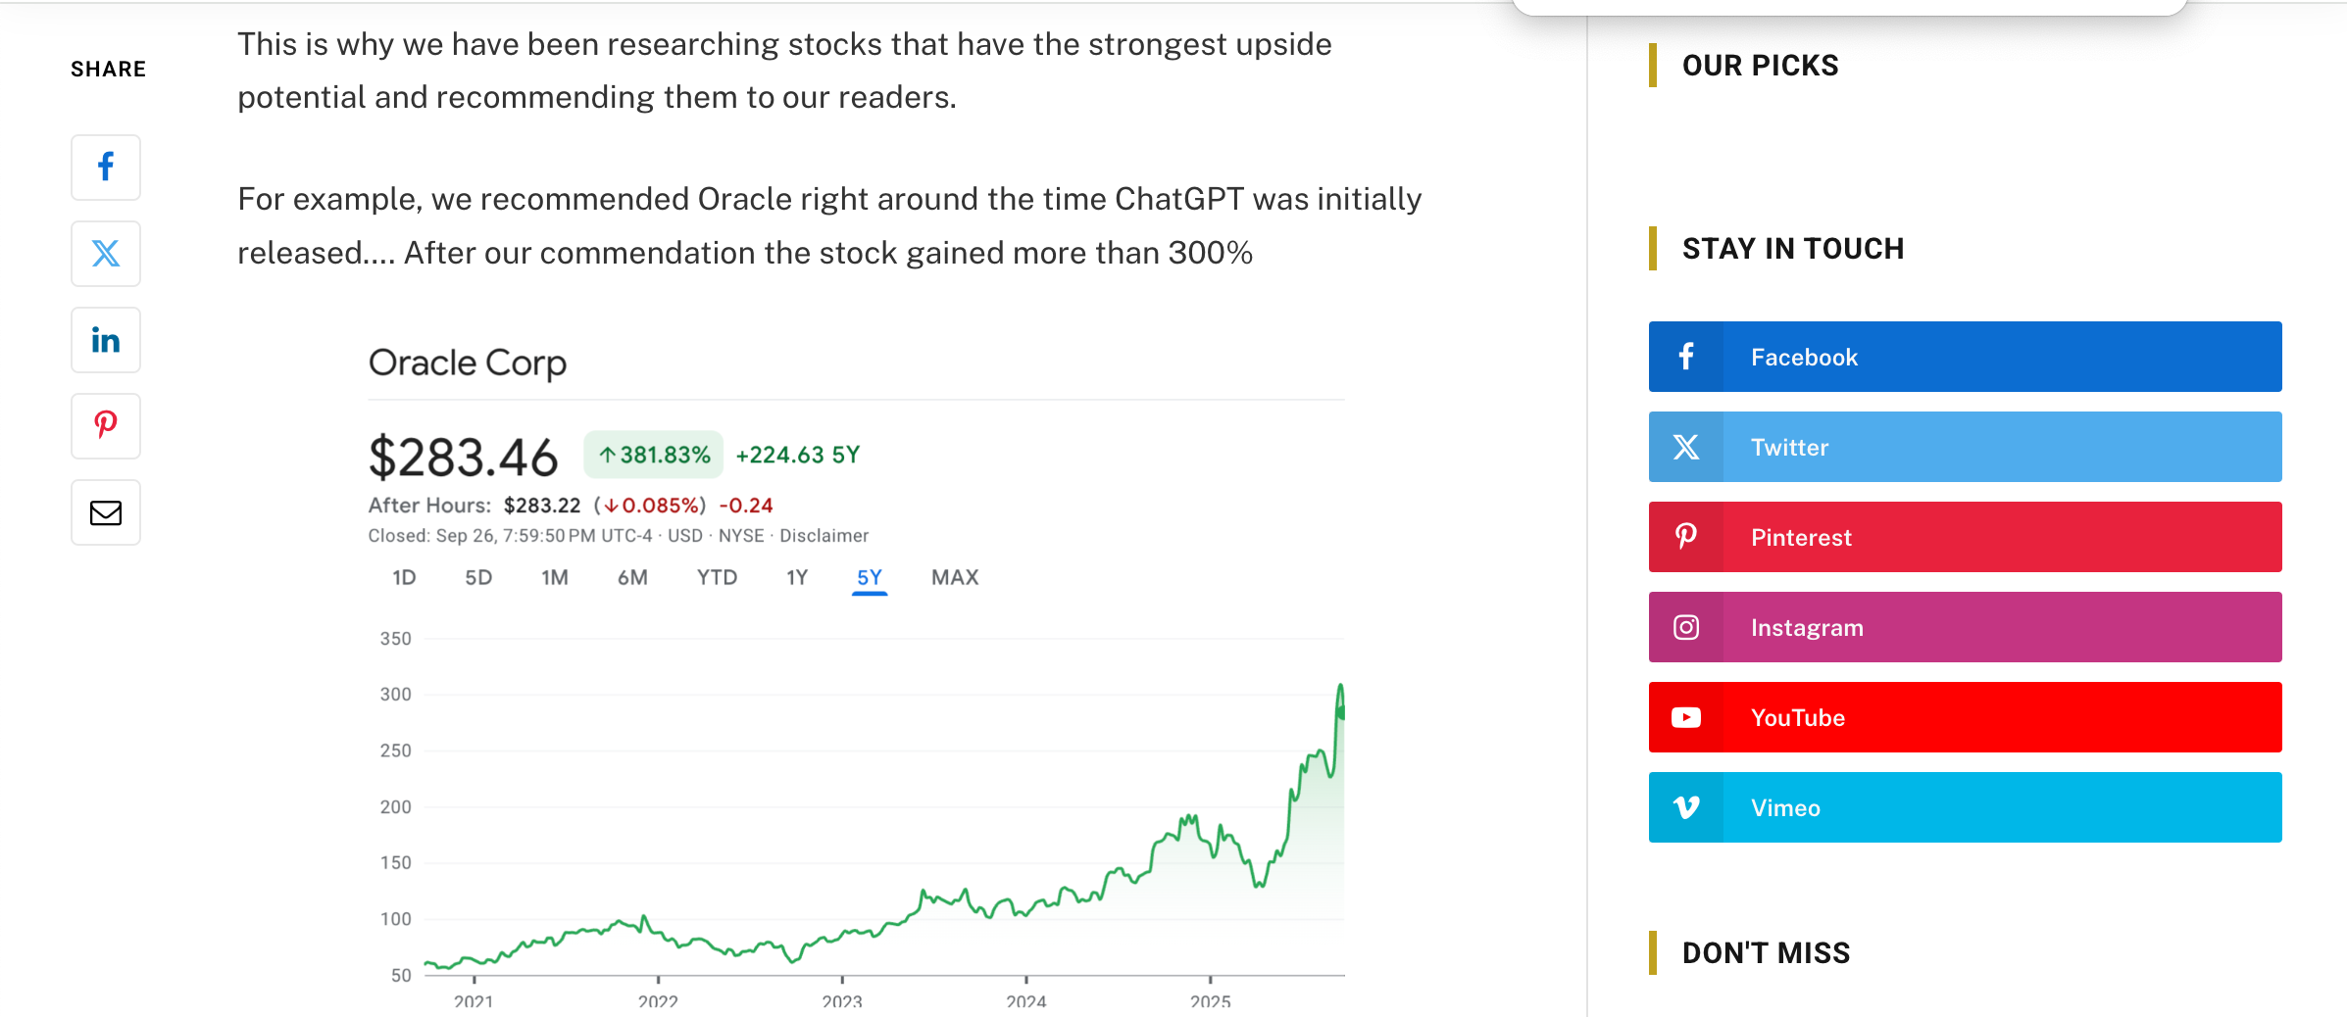Select the 6M range tab
This screenshot has width=2347, height=1017.
point(632,578)
